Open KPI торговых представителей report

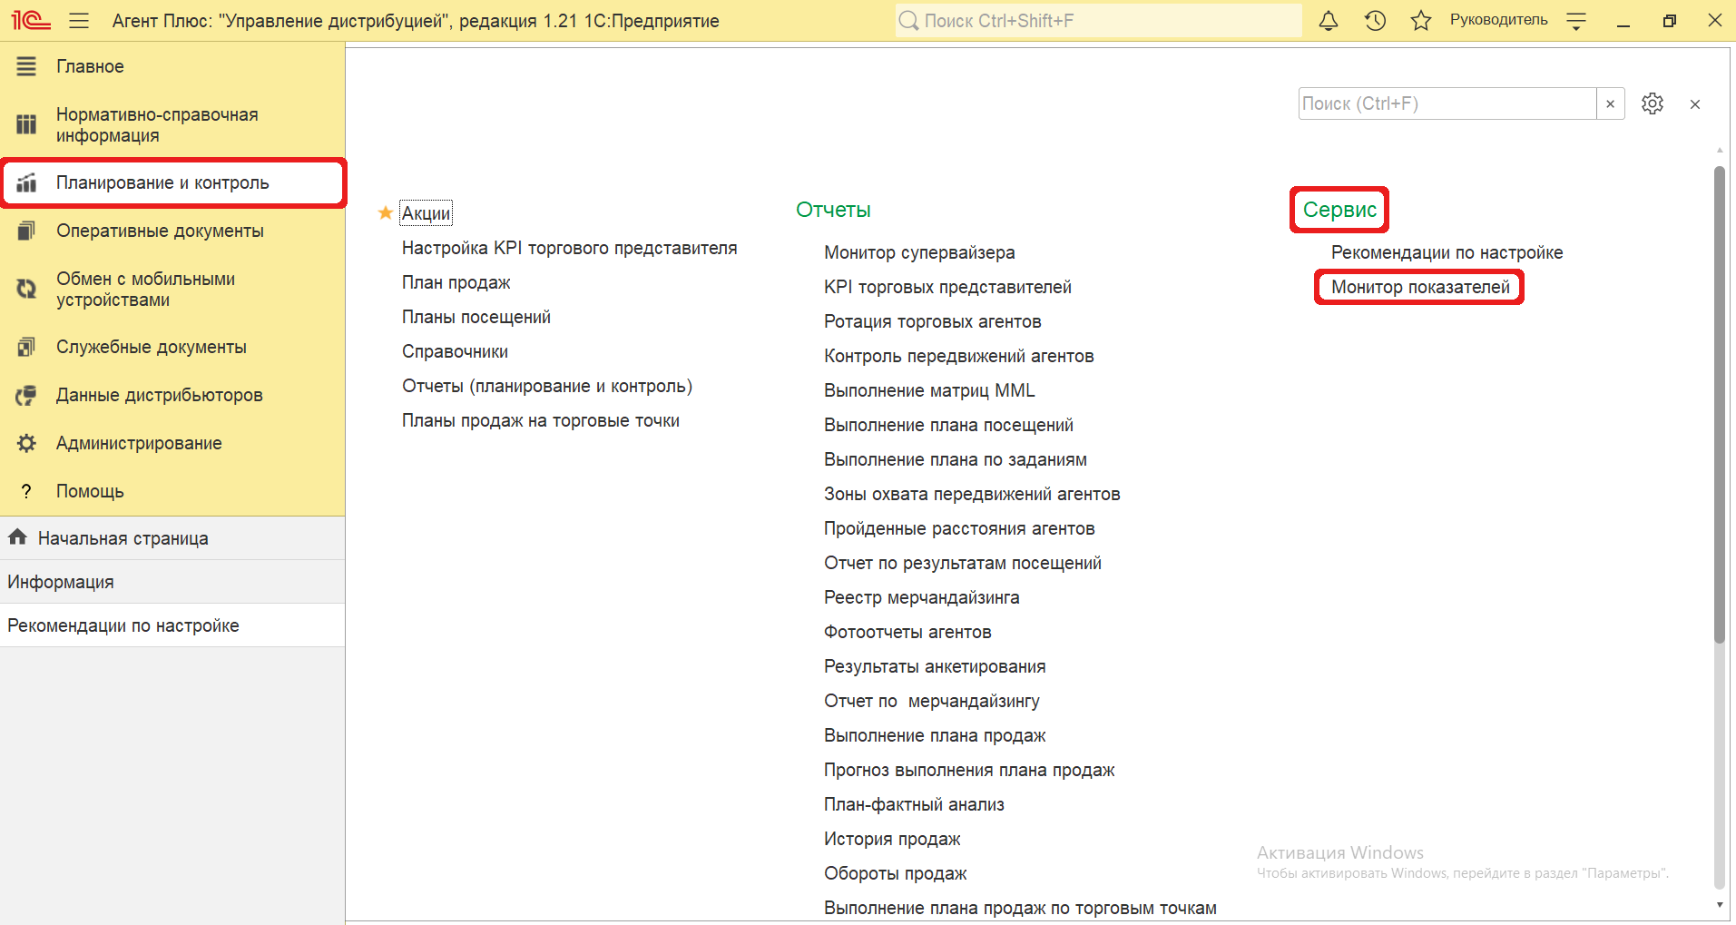tap(947, 287)
